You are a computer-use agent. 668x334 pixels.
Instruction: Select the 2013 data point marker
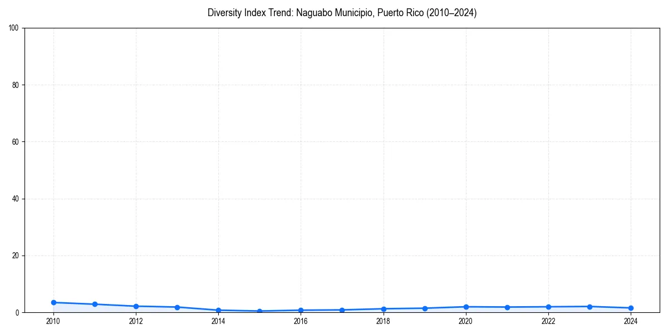pyautogui.click(x=177, y=307)
